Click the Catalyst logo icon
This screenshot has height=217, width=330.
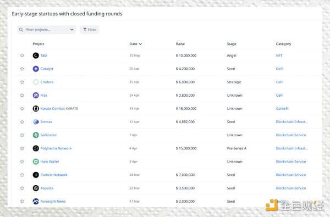[36, 69]
